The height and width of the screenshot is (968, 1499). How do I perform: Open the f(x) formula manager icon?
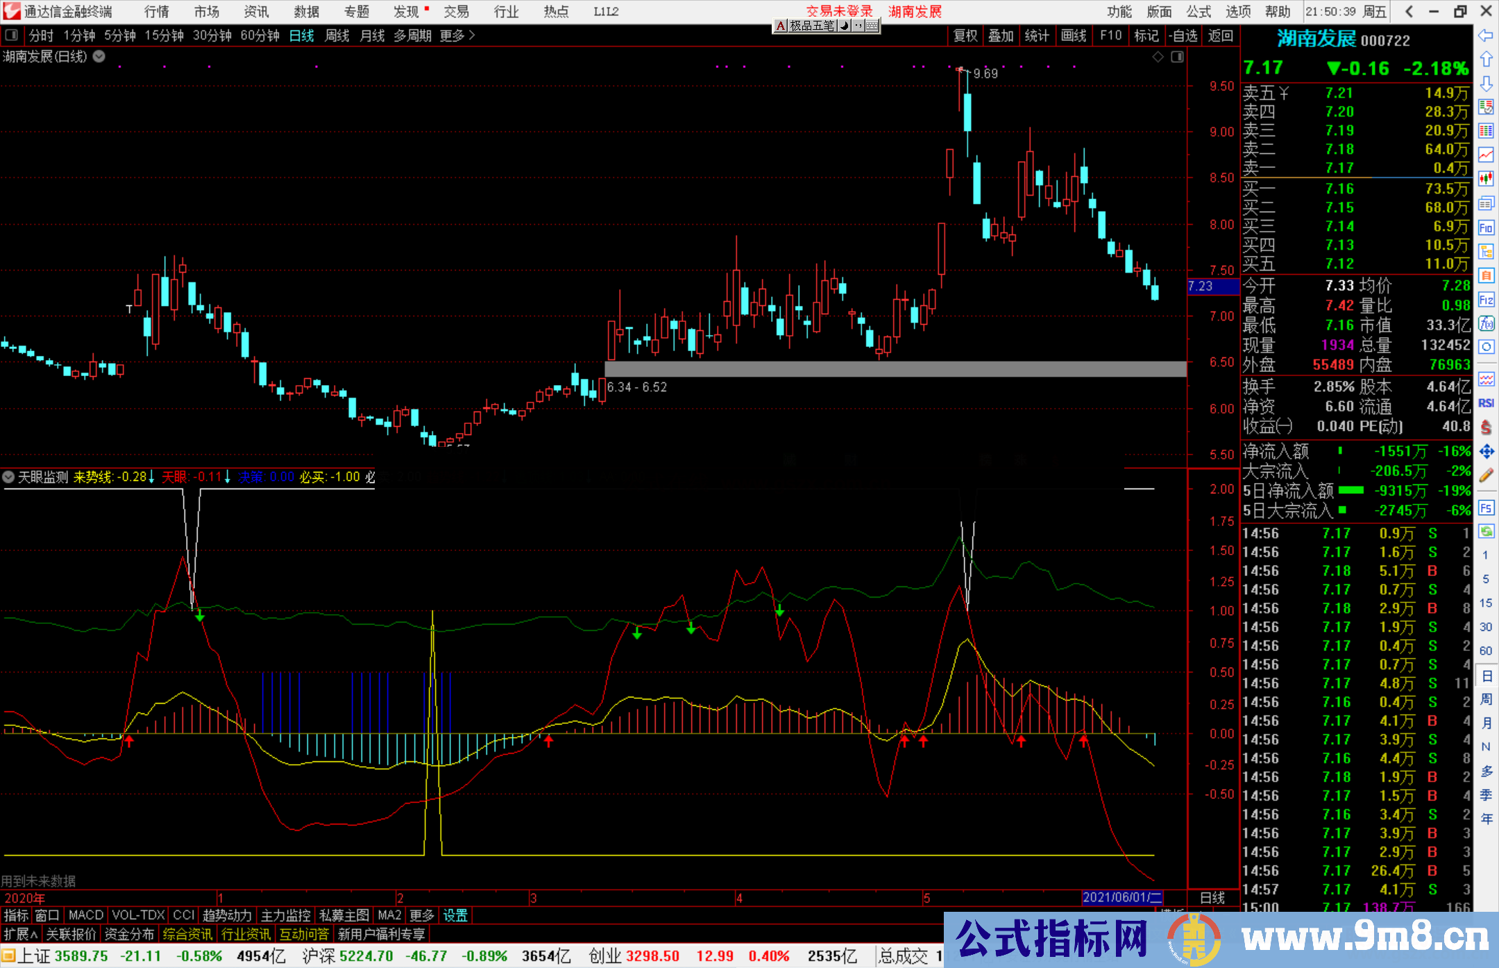(x=1487, y=323)
